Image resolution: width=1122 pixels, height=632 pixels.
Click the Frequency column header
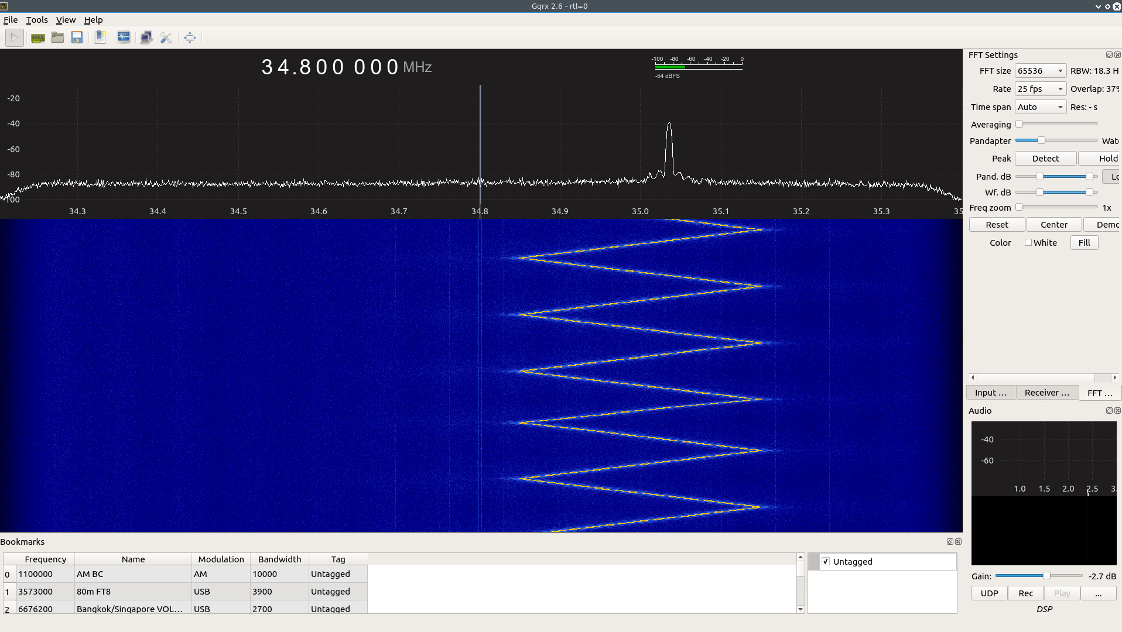click(45, 559)
